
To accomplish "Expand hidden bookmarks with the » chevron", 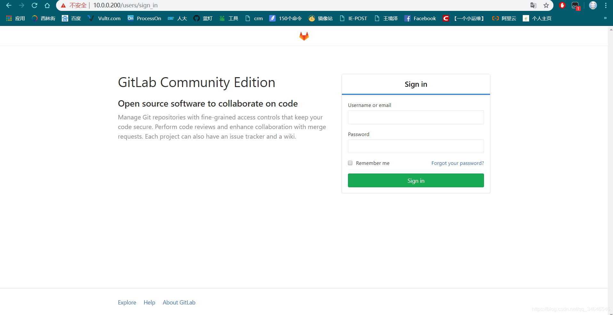I will (x=605, y=18).
